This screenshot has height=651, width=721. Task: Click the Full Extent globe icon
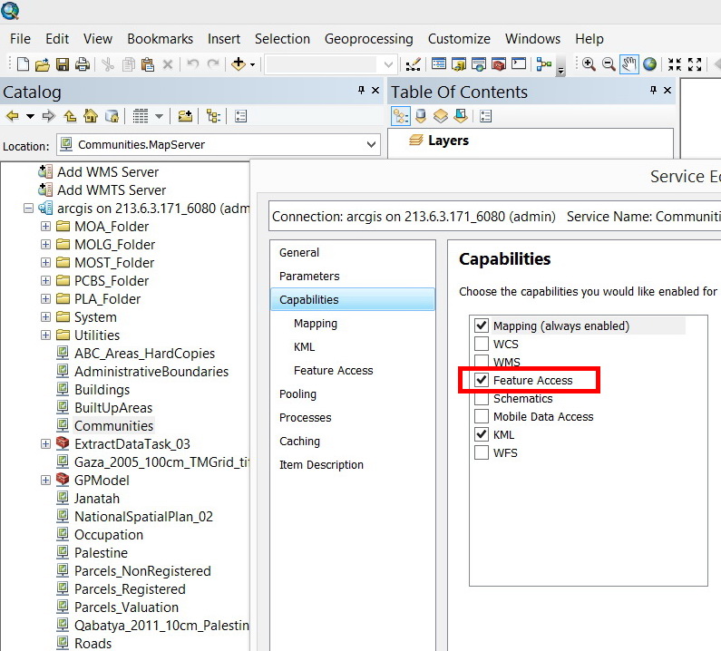649,64
